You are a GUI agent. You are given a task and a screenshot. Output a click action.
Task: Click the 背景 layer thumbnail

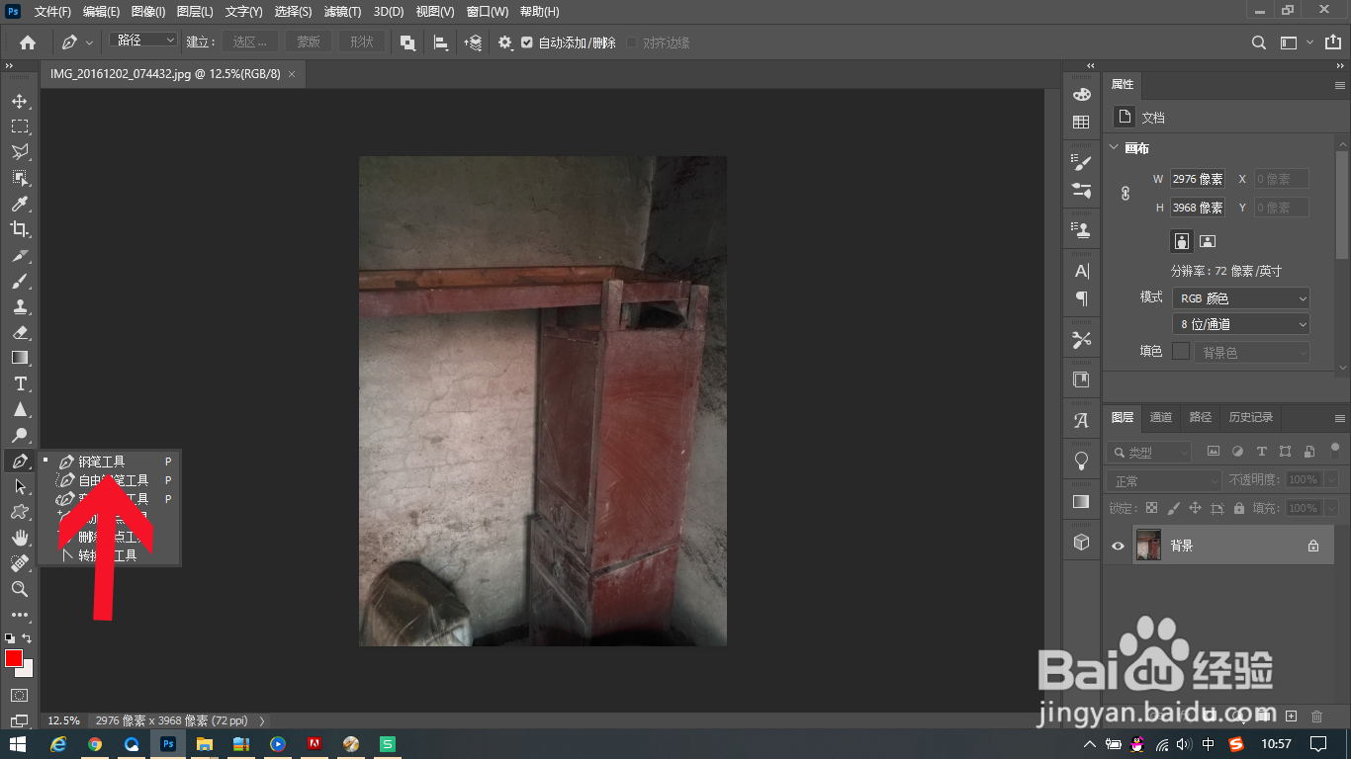tap(1148, 545)
